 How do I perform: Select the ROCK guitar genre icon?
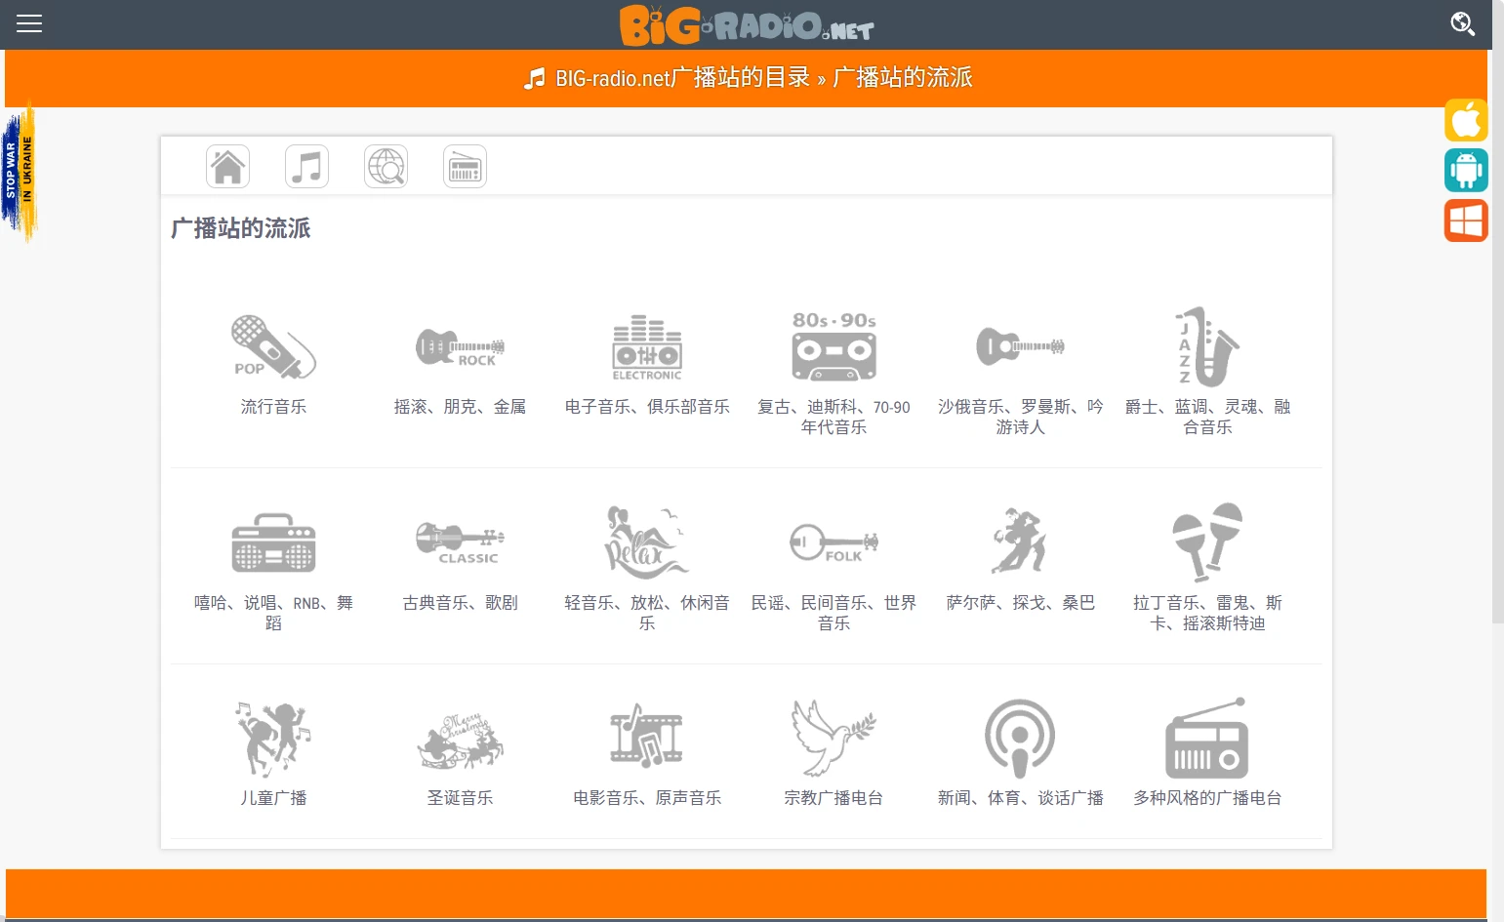(460, 346)
